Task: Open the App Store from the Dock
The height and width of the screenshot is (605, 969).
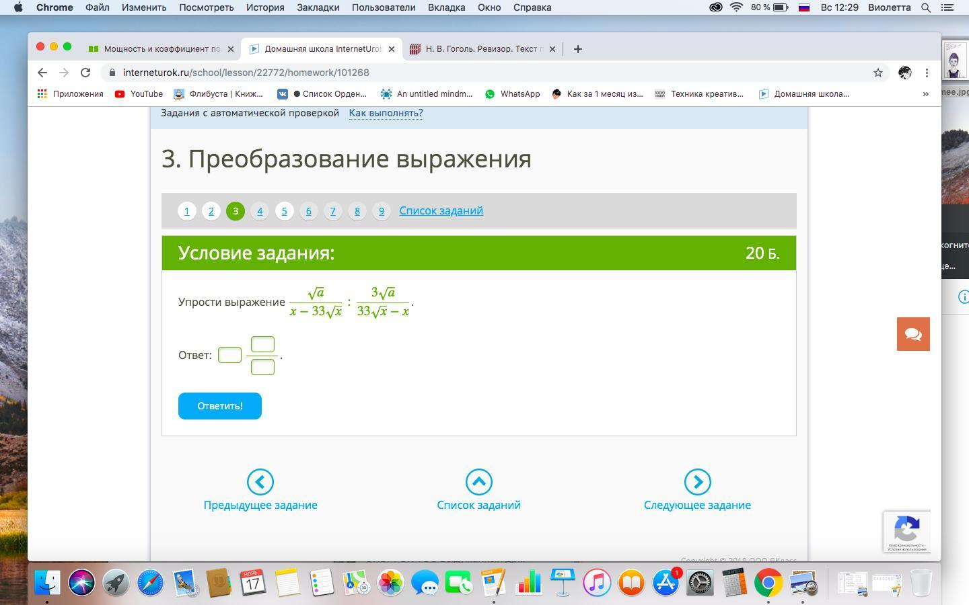Action: tap(665, 583)
